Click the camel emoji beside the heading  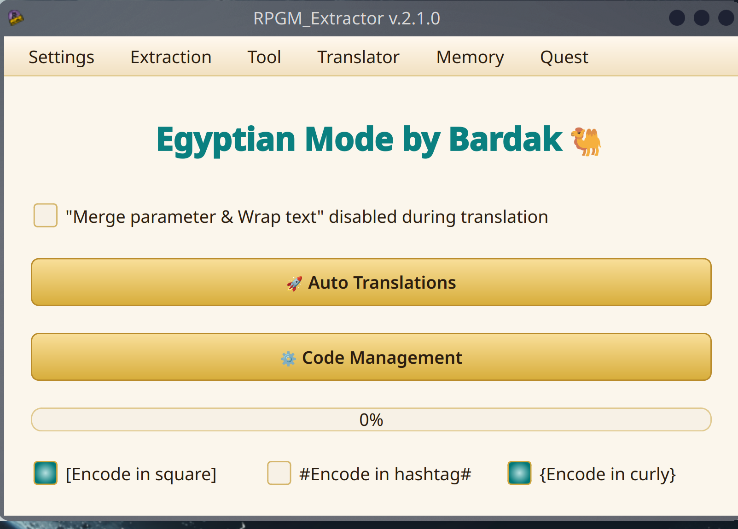point(586,141)
